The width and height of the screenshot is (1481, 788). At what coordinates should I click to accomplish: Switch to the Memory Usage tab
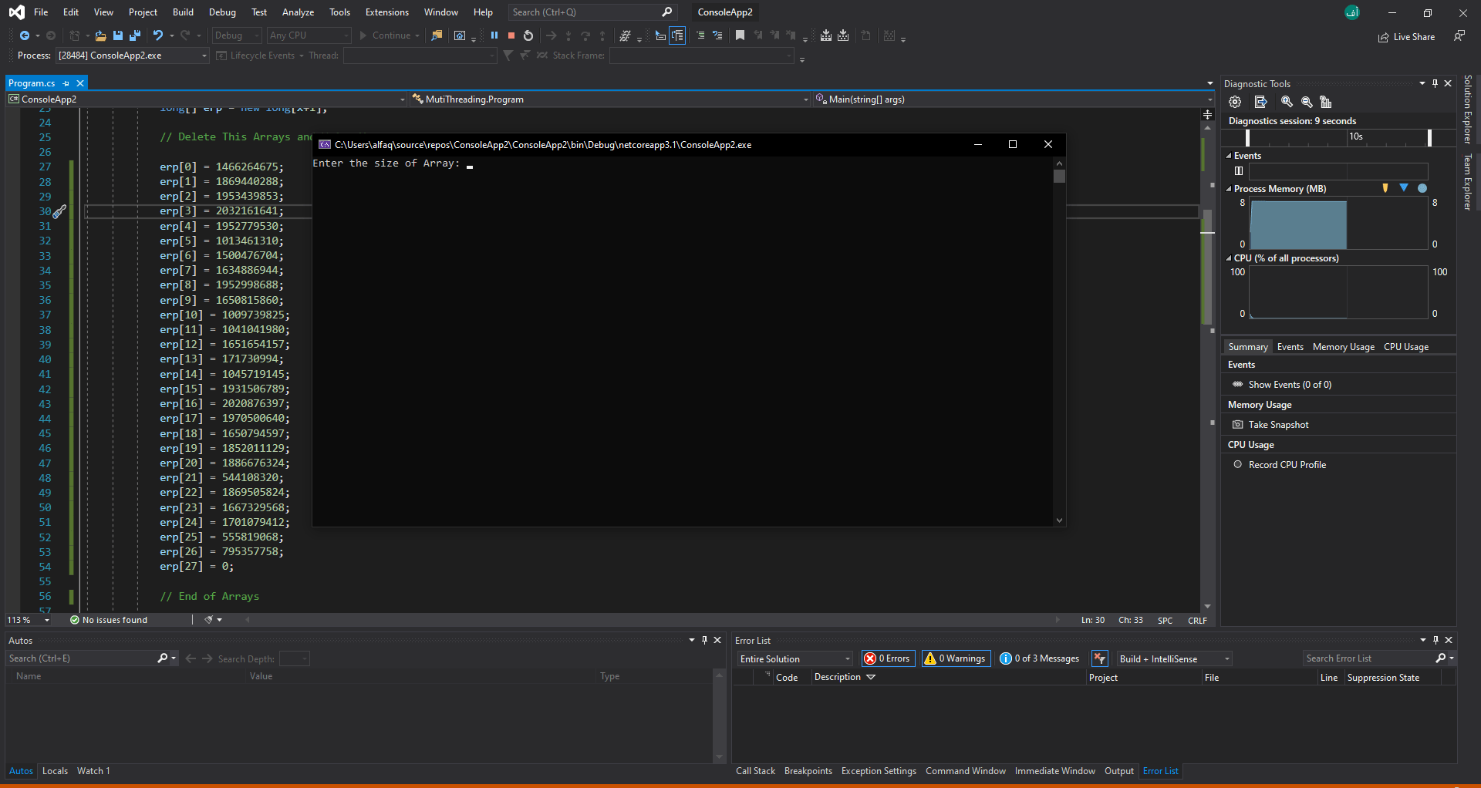(1342, 346)
